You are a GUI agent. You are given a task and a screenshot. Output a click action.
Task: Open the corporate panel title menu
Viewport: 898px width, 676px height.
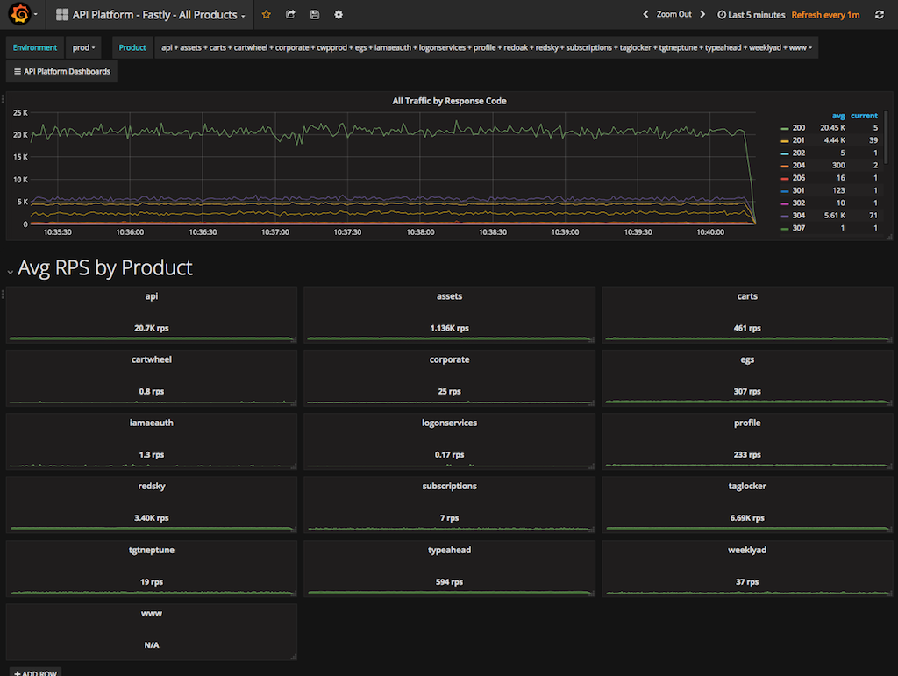[x=449, y=359]
